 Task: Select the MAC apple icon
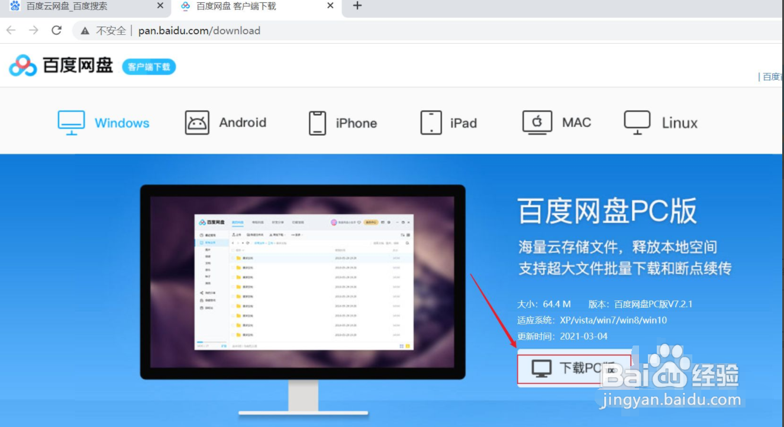coord(537,122)
